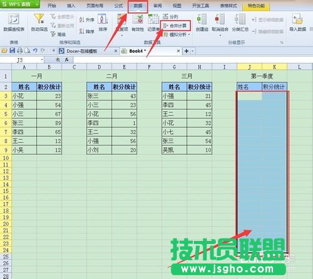Select the 数据 ribbon tab
This screenshot has height=279, width=313.
pos(138,6)
